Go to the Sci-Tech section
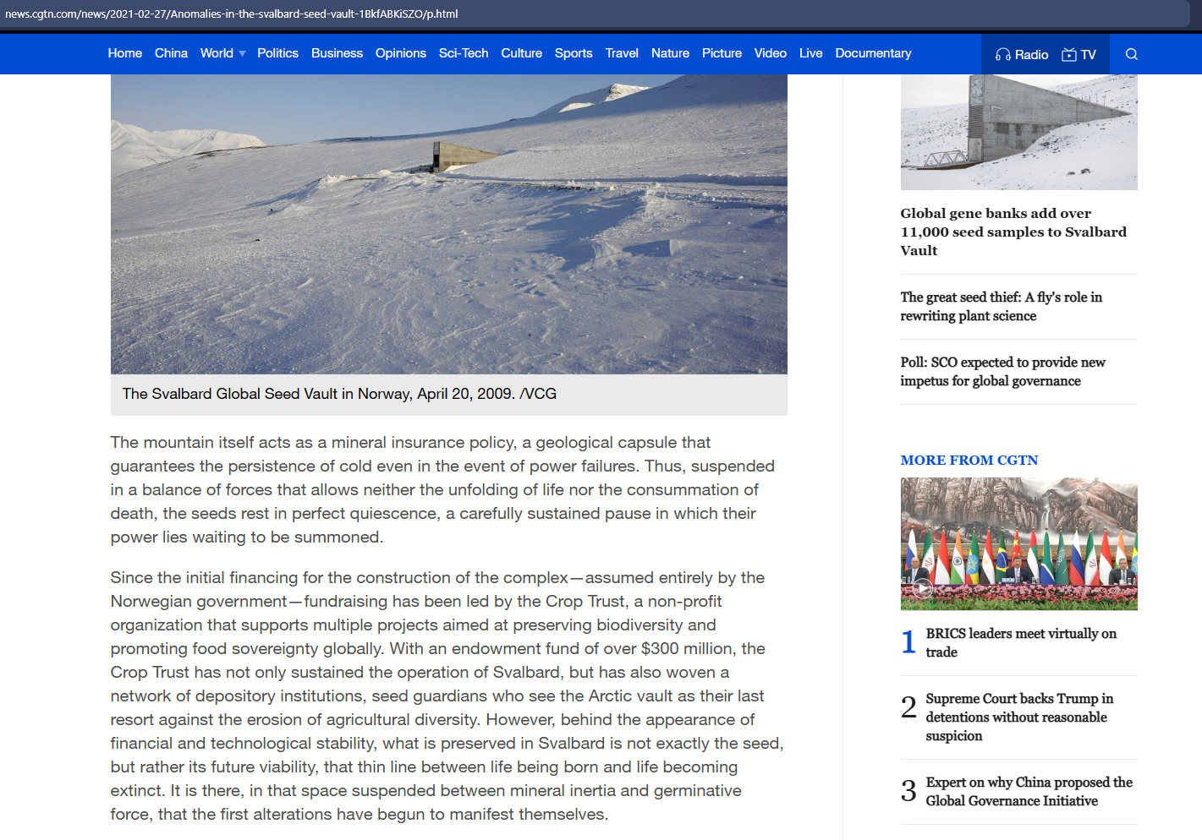Image resolution: width=1202 pixels, height=840 pixels. [x=463, y=53]
